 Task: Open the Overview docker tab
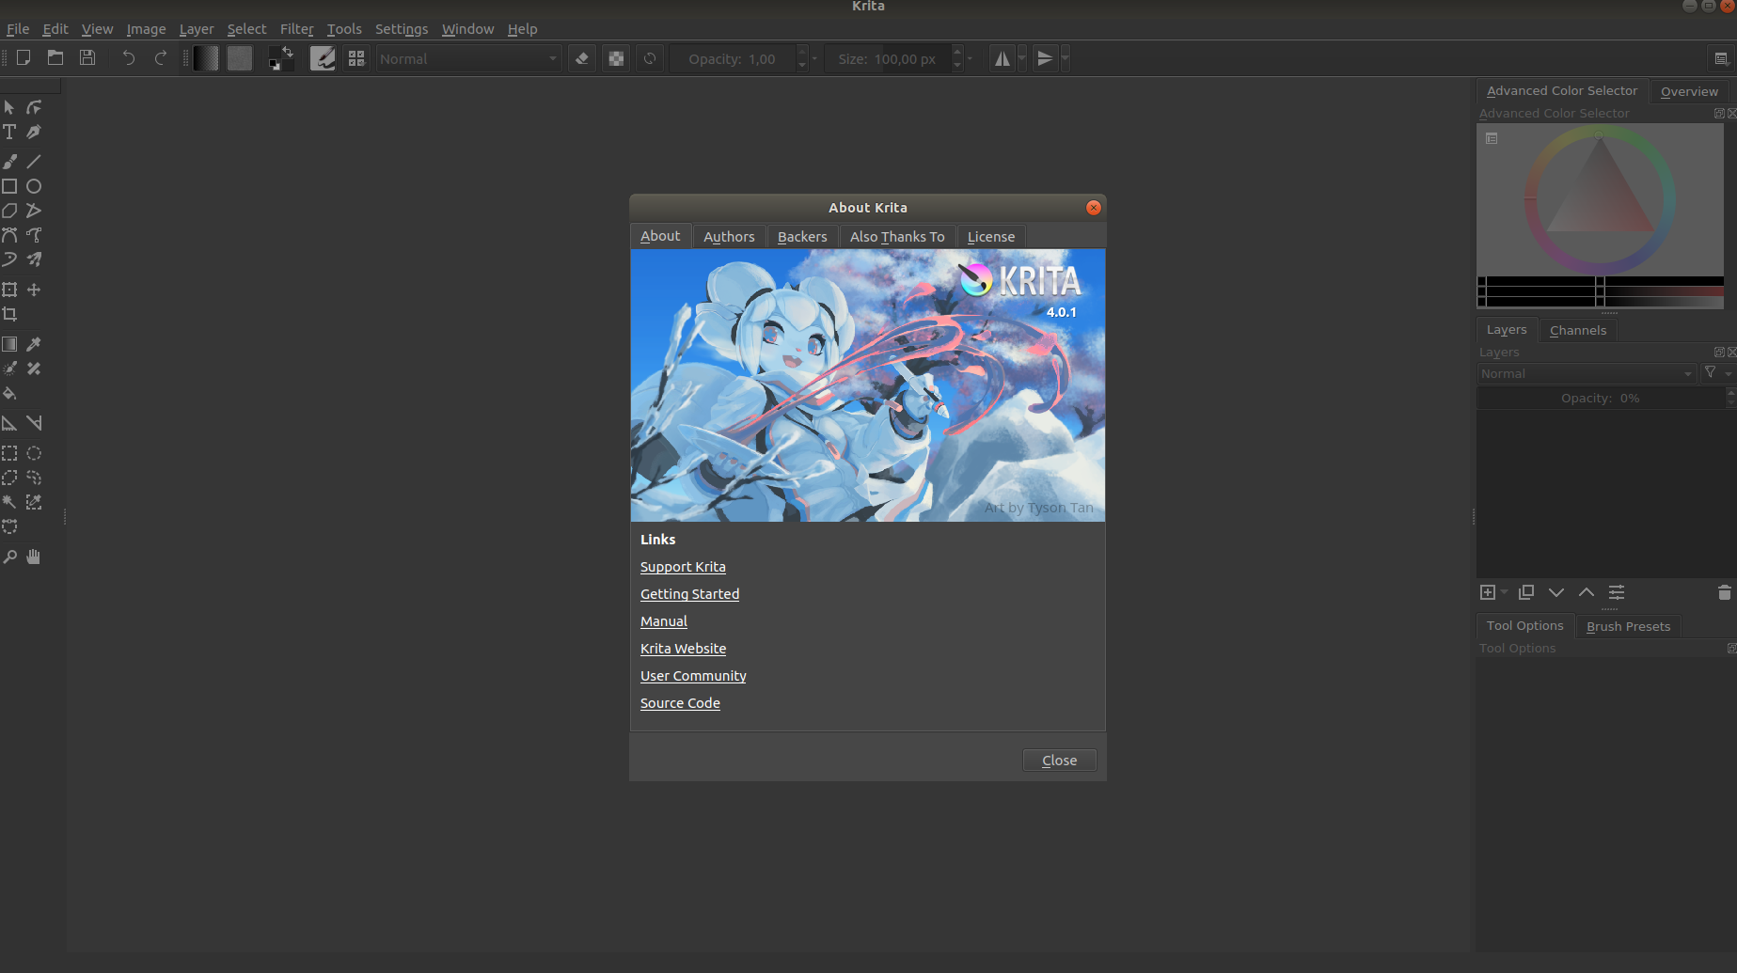(x=1689, y=91)
